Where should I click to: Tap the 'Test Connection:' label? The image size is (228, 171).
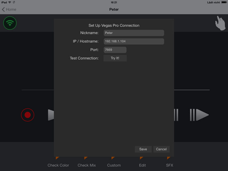(84, 58)
